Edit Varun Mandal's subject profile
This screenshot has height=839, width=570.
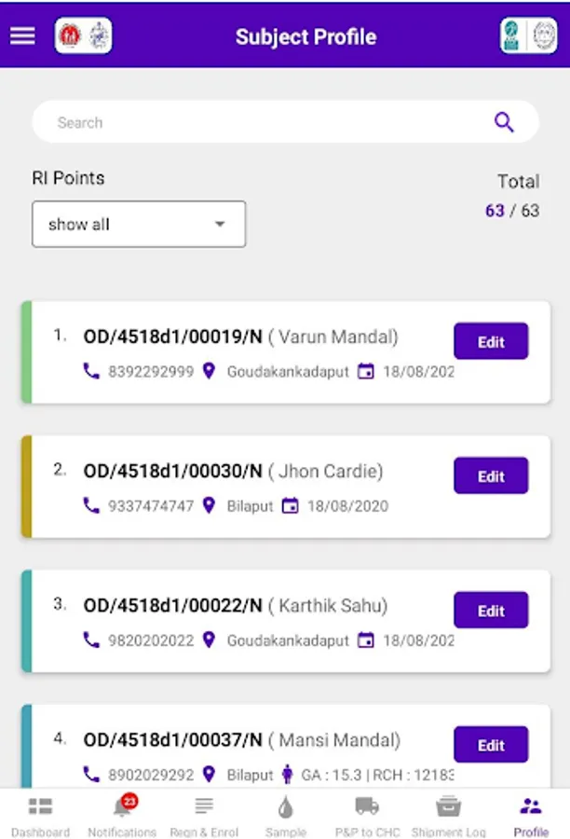491,341
